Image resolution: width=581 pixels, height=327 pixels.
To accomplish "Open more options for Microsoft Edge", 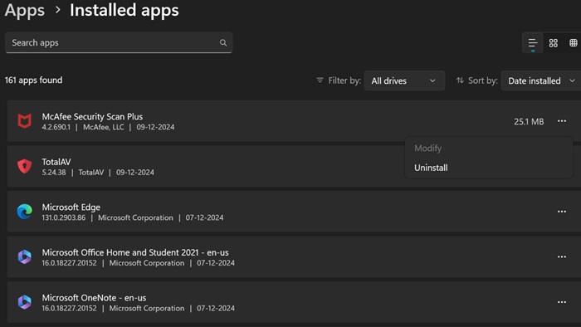I will [562, 212].
